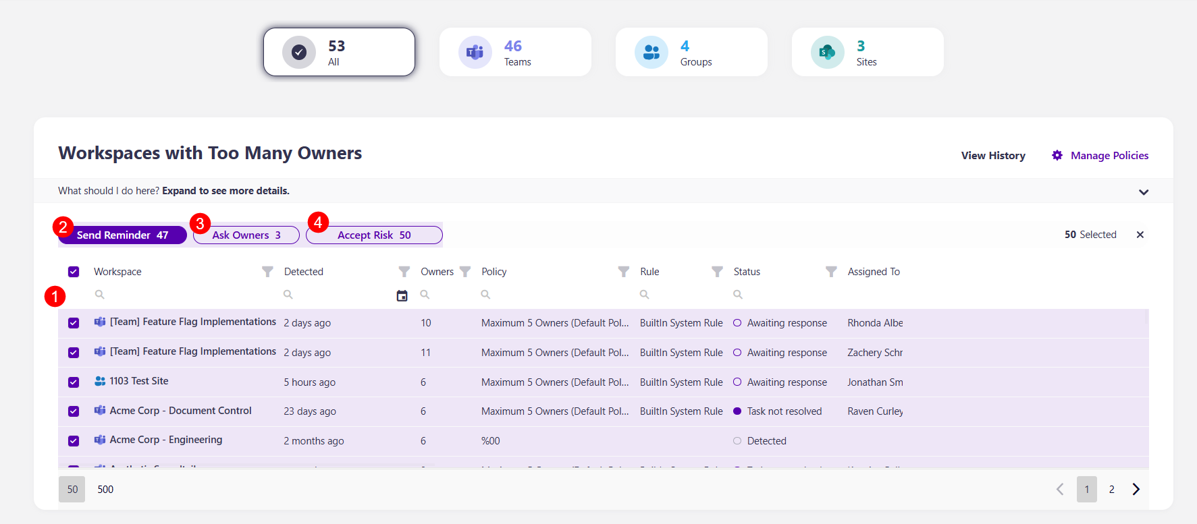Open the Workspace column filter
Image resolution: width=1197 pixels, height=524 pixels.
click(267, 272)
